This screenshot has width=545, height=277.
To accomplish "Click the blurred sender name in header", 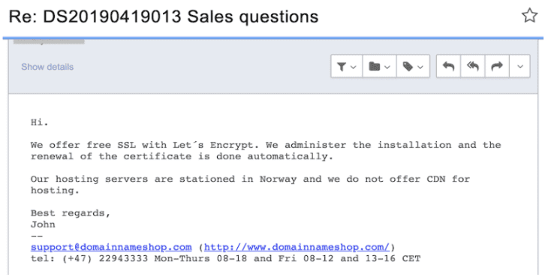I will [x=49, y=42].
